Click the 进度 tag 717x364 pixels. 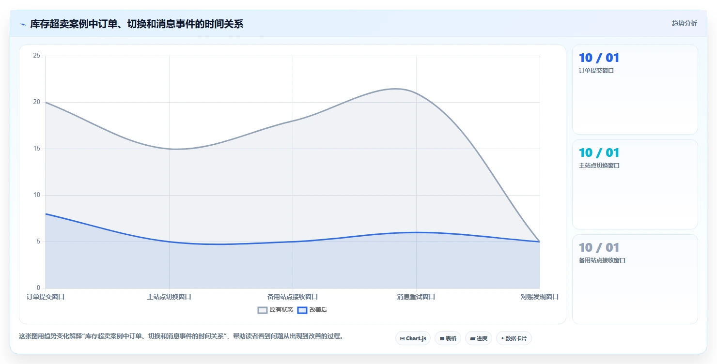tap(479, 338)
